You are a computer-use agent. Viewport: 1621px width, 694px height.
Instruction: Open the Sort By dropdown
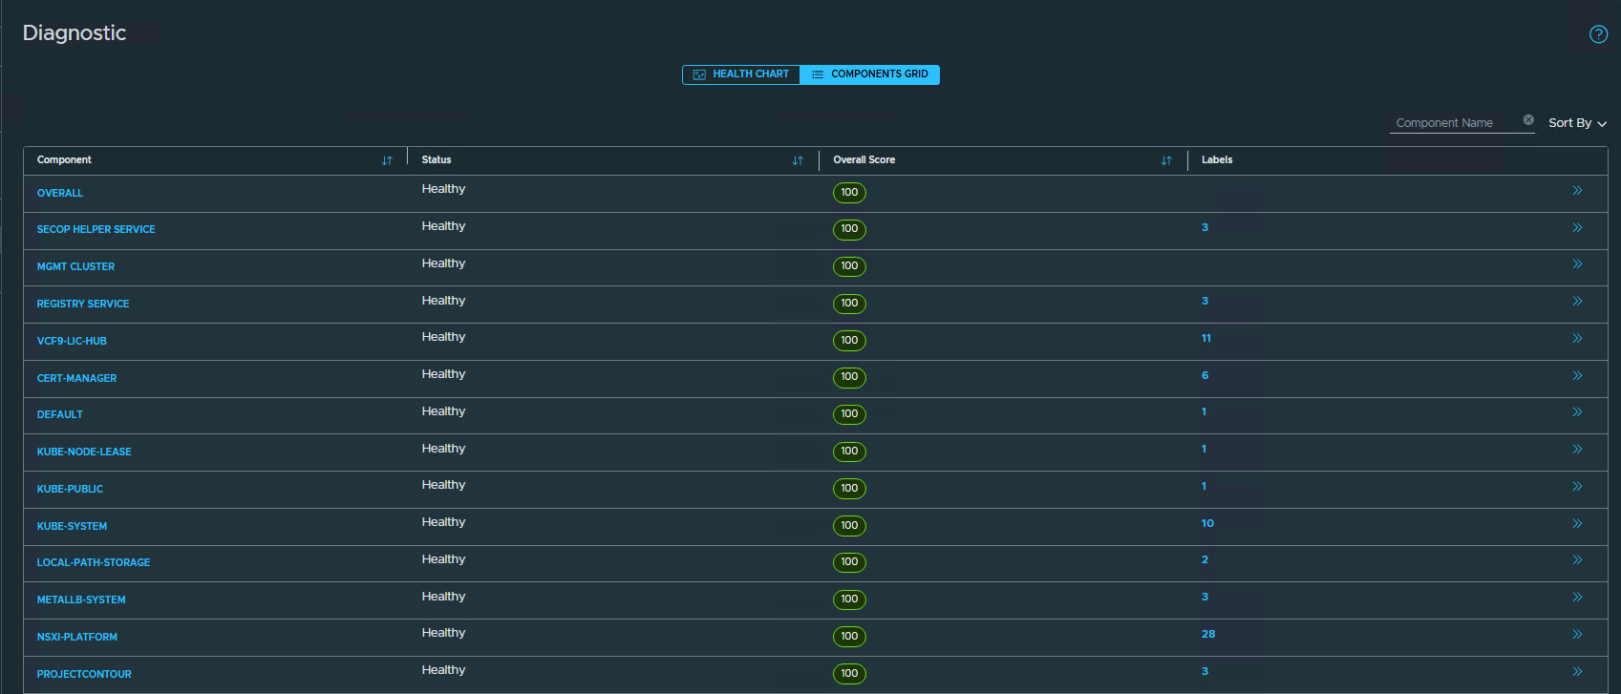1577,123
